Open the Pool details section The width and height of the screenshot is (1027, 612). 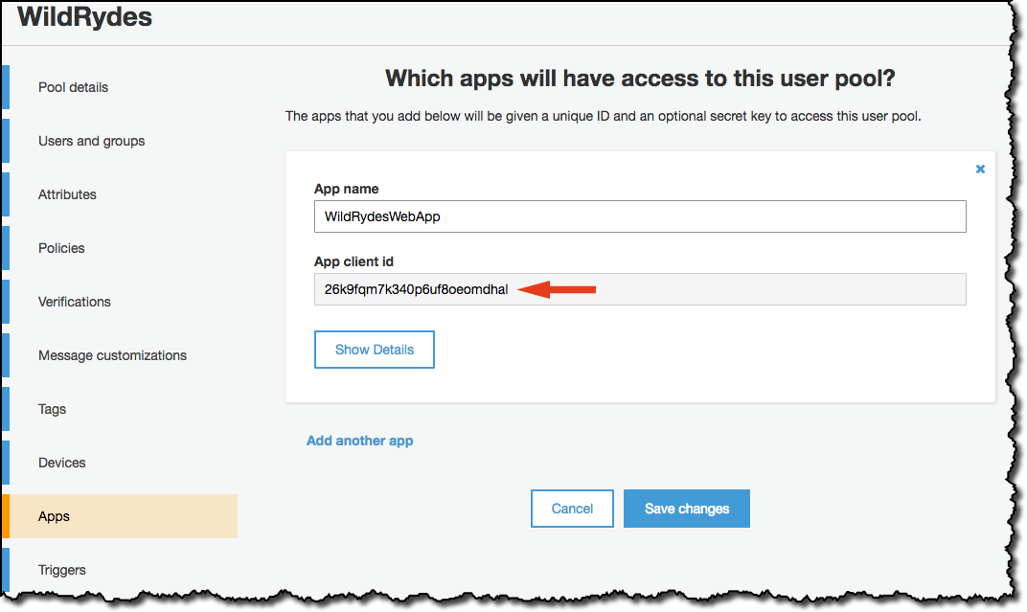(x=72, y=87)
